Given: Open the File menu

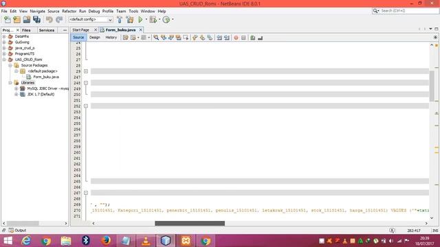Looking at the screenshot, I should pos(4,11).
